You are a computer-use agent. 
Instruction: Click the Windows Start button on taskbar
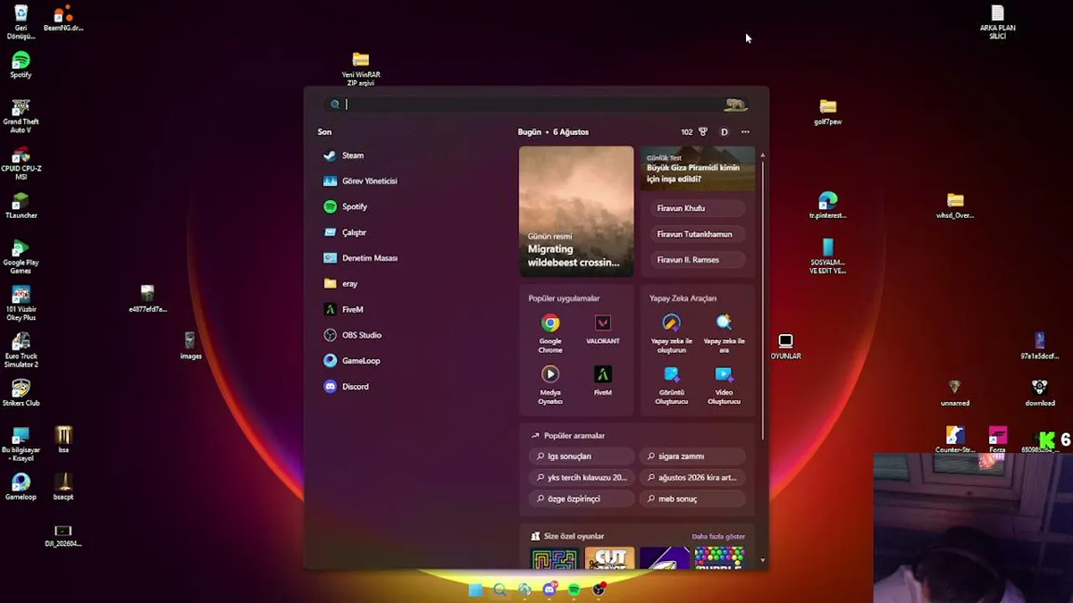click(x=475, y=590)
